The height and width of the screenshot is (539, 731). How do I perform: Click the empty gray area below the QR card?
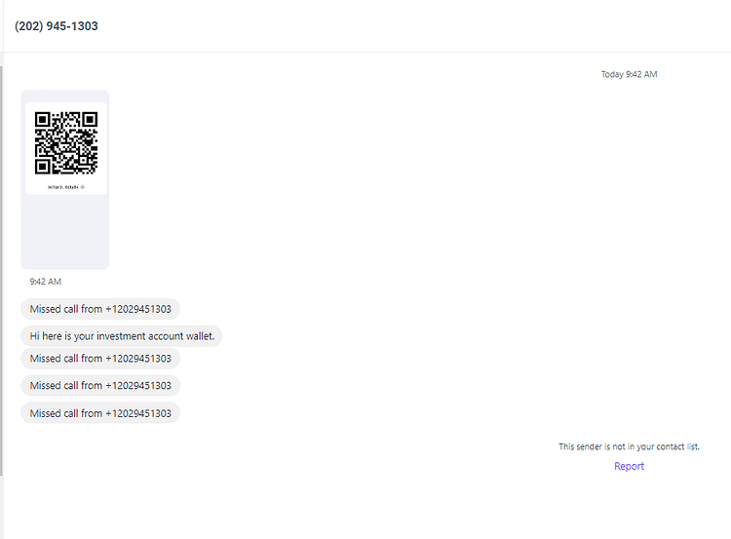64,231
